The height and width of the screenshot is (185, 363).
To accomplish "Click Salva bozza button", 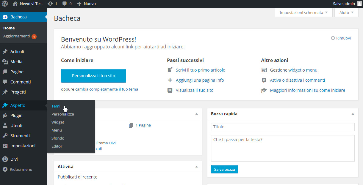I will [x=225, y=169].
